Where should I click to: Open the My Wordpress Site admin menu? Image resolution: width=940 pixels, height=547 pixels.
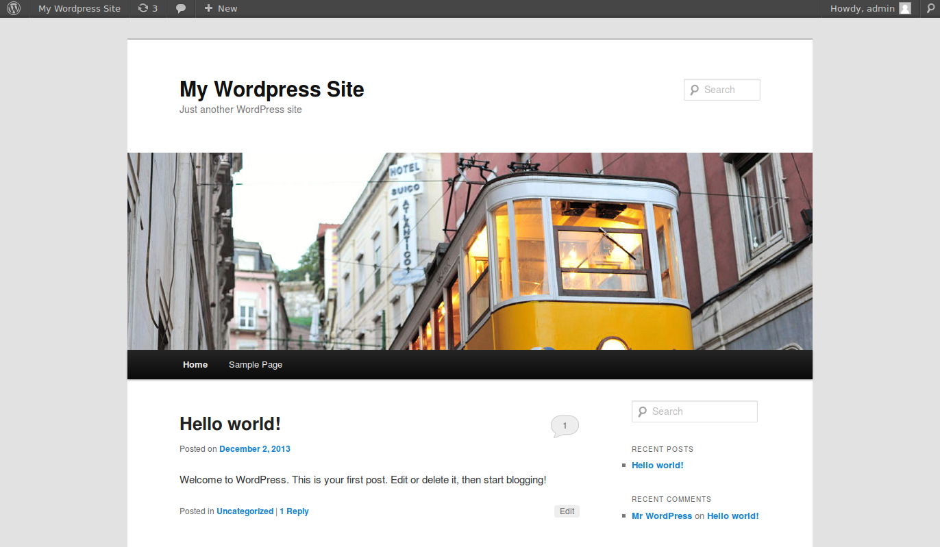79,9
